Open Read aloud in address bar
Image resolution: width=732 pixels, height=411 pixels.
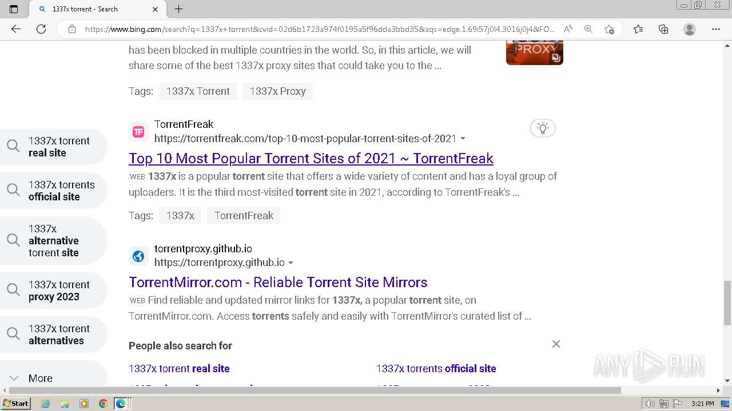pos(568,29)
